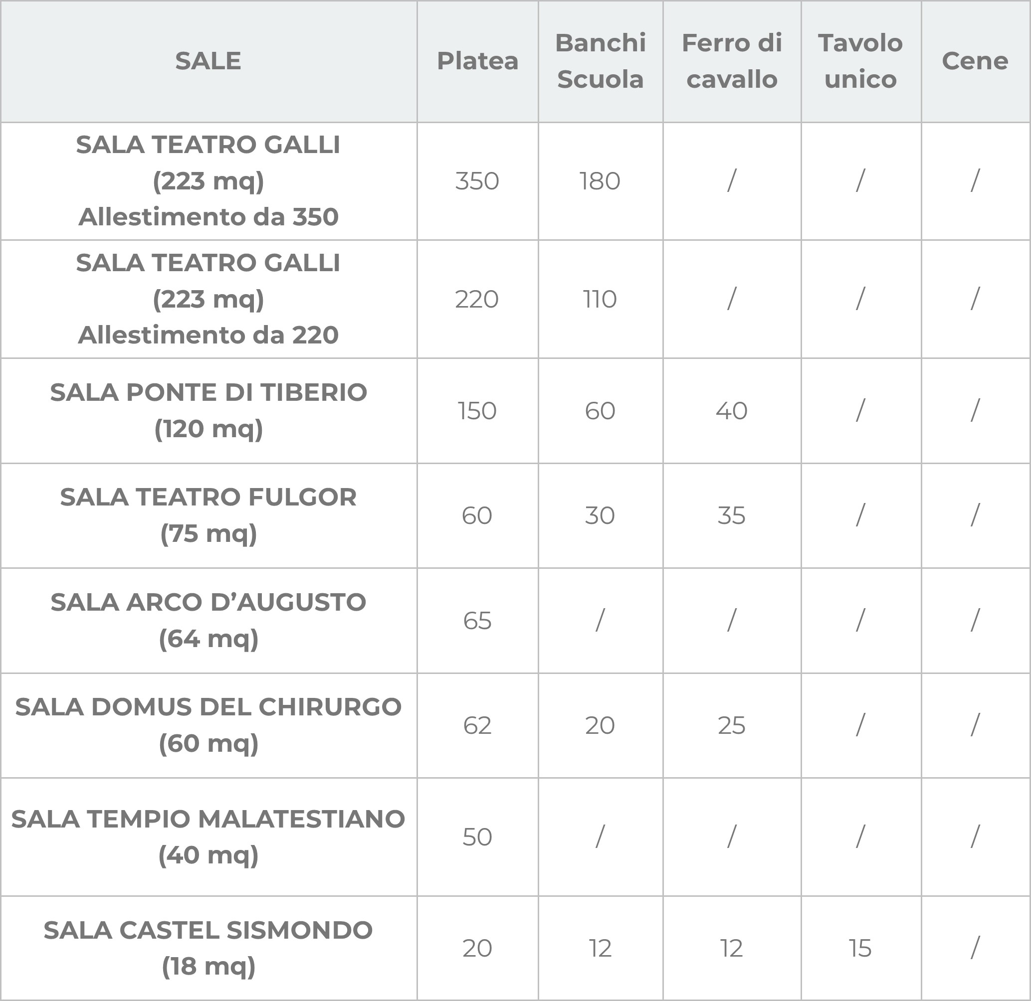Select Sala Teatro Galli Allestimento da 220

click(208, 299)
